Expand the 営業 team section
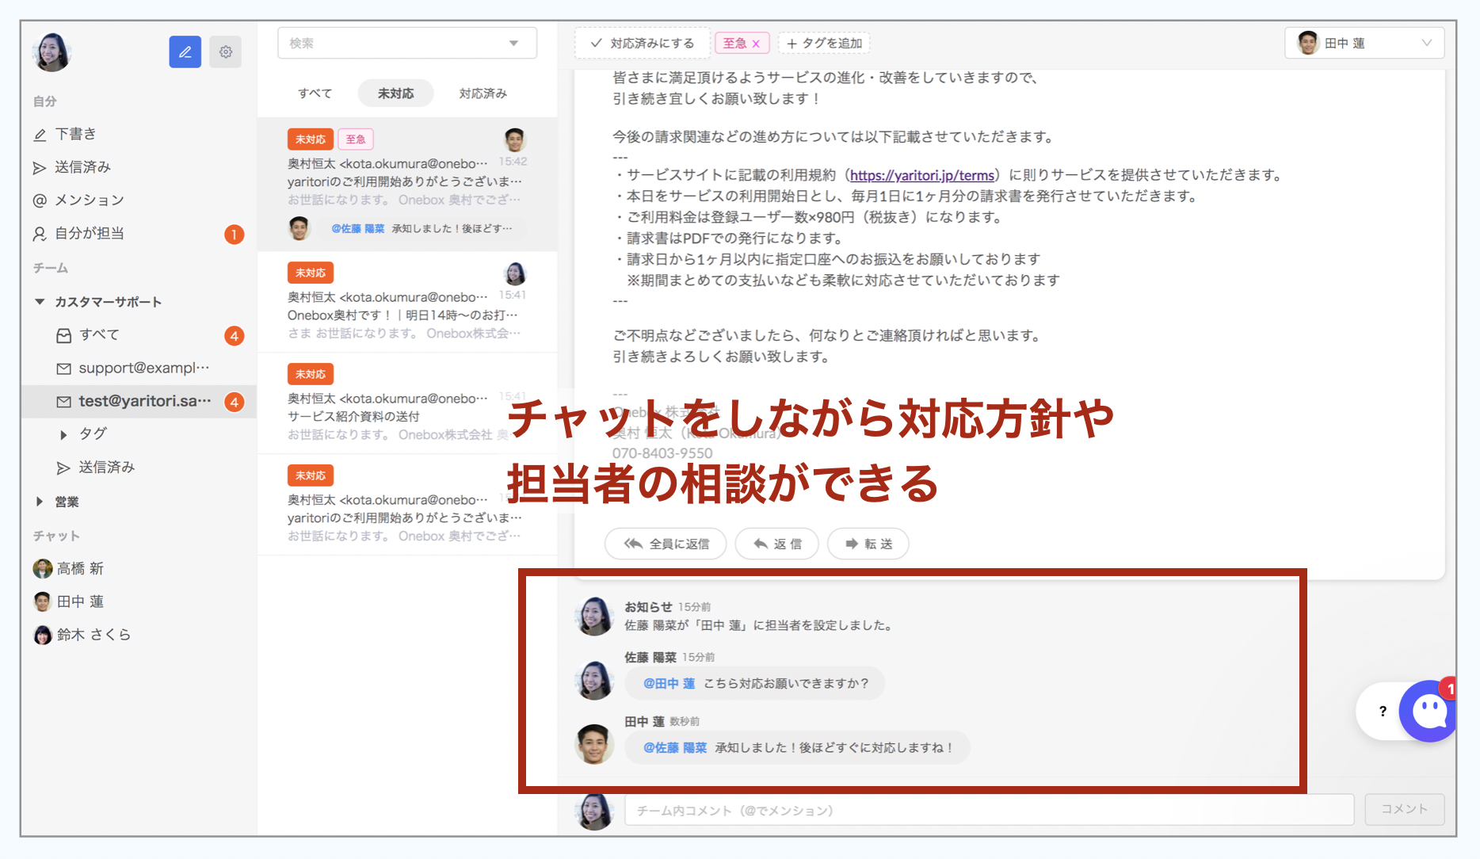Viewport: 1480px width, 859px height. tap(40, 502)
